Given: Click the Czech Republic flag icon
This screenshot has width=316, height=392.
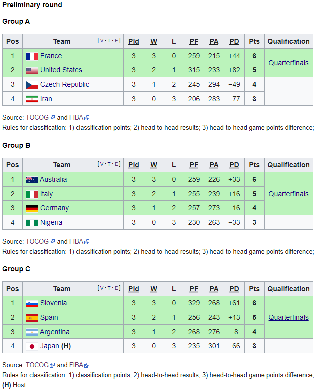Looking at the screenshot, I should [32, 85].
